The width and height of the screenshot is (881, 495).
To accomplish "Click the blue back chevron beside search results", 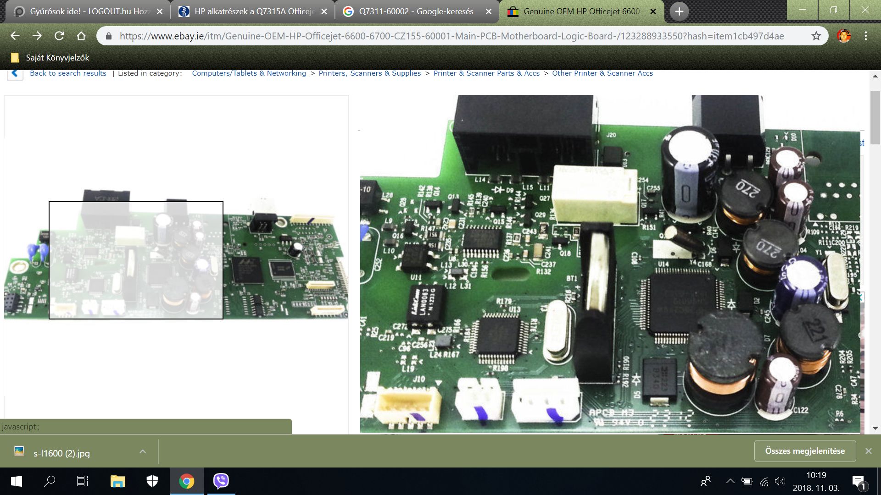I will click(x=15, y=73).
